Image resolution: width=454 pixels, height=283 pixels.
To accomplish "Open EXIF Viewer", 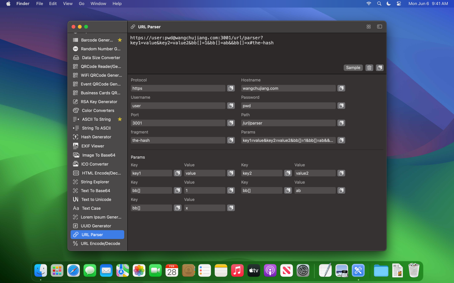I will (x=97, y=146).
